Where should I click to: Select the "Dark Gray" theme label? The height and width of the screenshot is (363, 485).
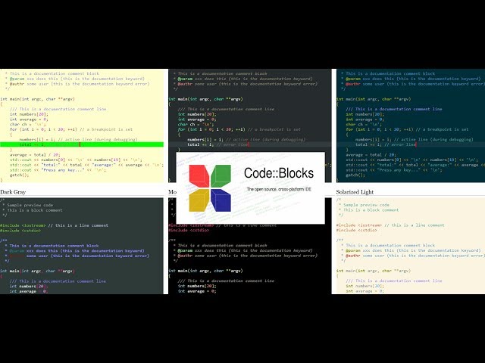coord(13,192)
